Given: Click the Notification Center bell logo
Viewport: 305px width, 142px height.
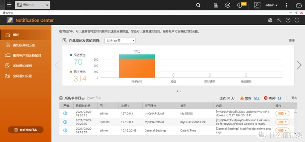Looking at the screenshot, I should pyautogui.click(x=10, y=20).
